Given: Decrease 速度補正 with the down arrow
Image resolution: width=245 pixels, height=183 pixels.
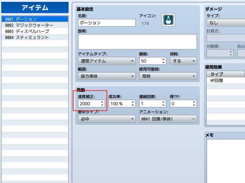Looking at the screenshot, I should coord(102,105).
